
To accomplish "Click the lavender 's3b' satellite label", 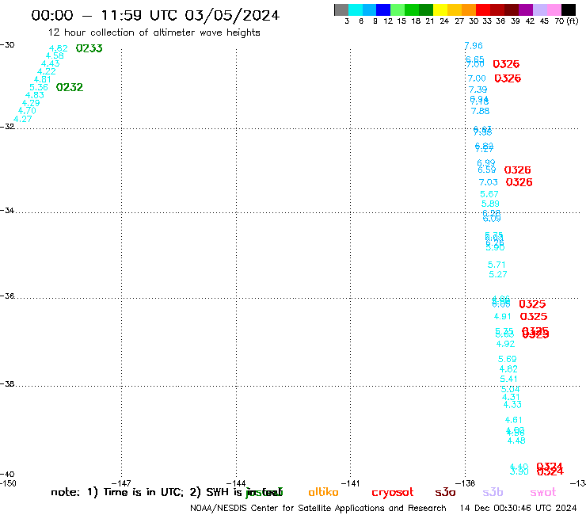I will [x=493, y=492].
